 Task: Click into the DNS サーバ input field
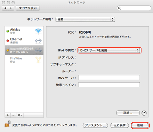109,77
